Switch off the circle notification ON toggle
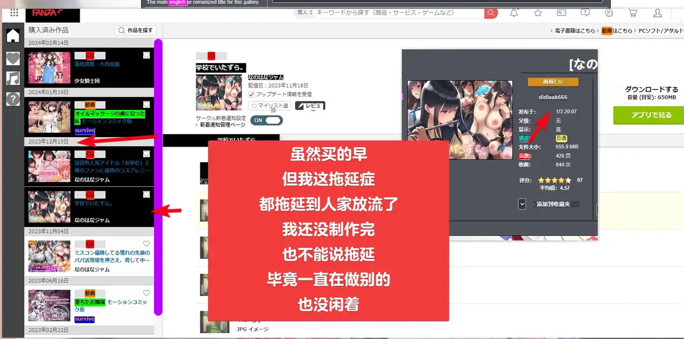The width and height of the screenshot is (684, 339). (x=266, y=120)
